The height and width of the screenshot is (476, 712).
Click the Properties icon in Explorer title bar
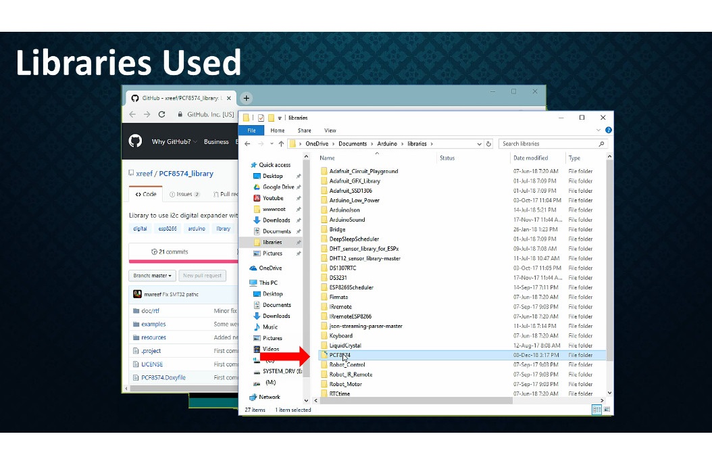261,118
